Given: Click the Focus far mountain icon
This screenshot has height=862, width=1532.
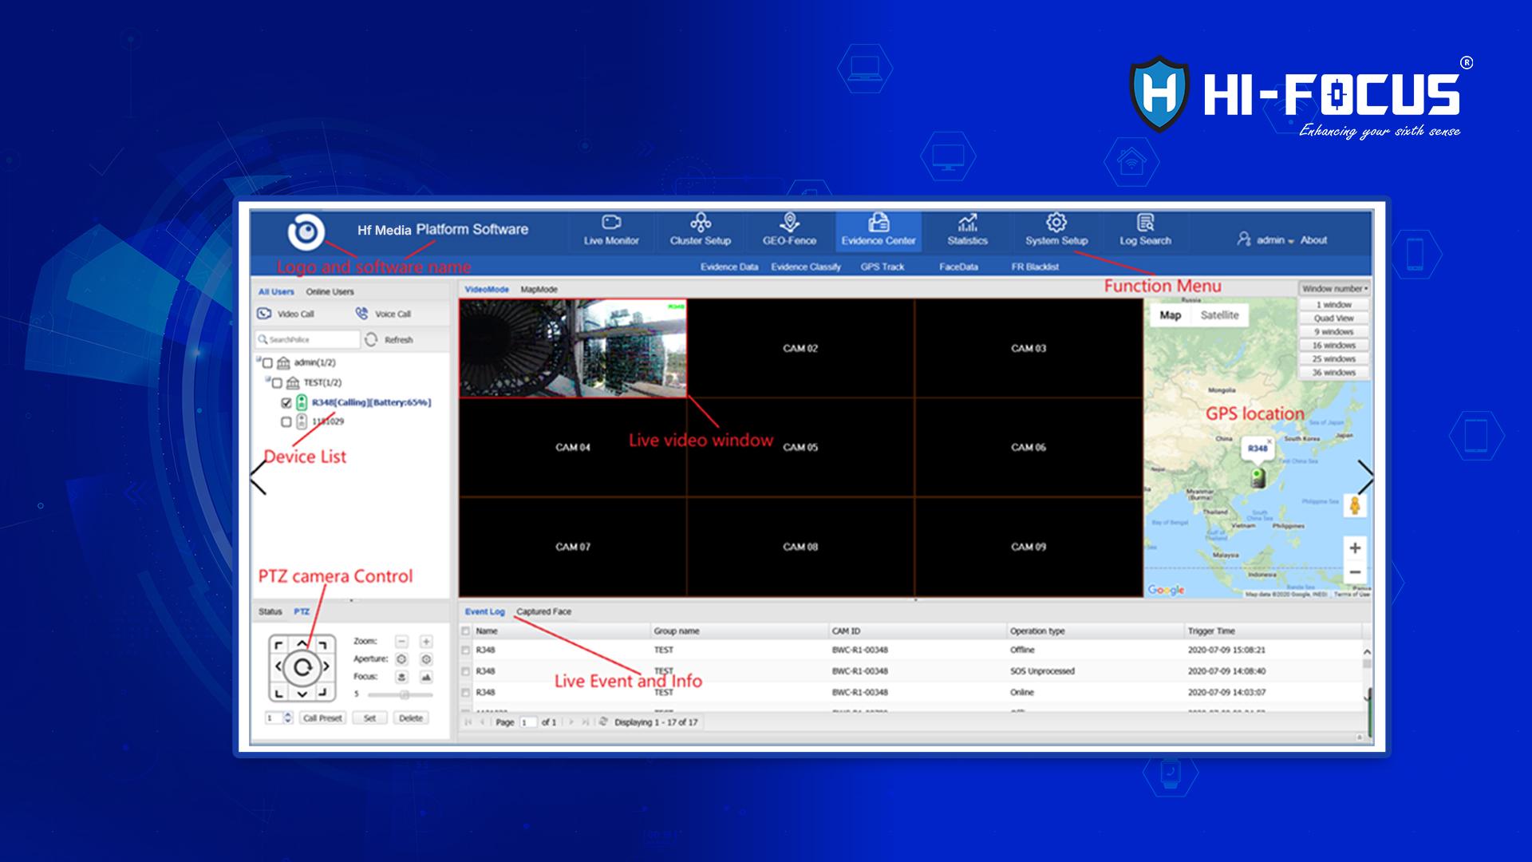Looking at the screenshot, I should (426, 677).
